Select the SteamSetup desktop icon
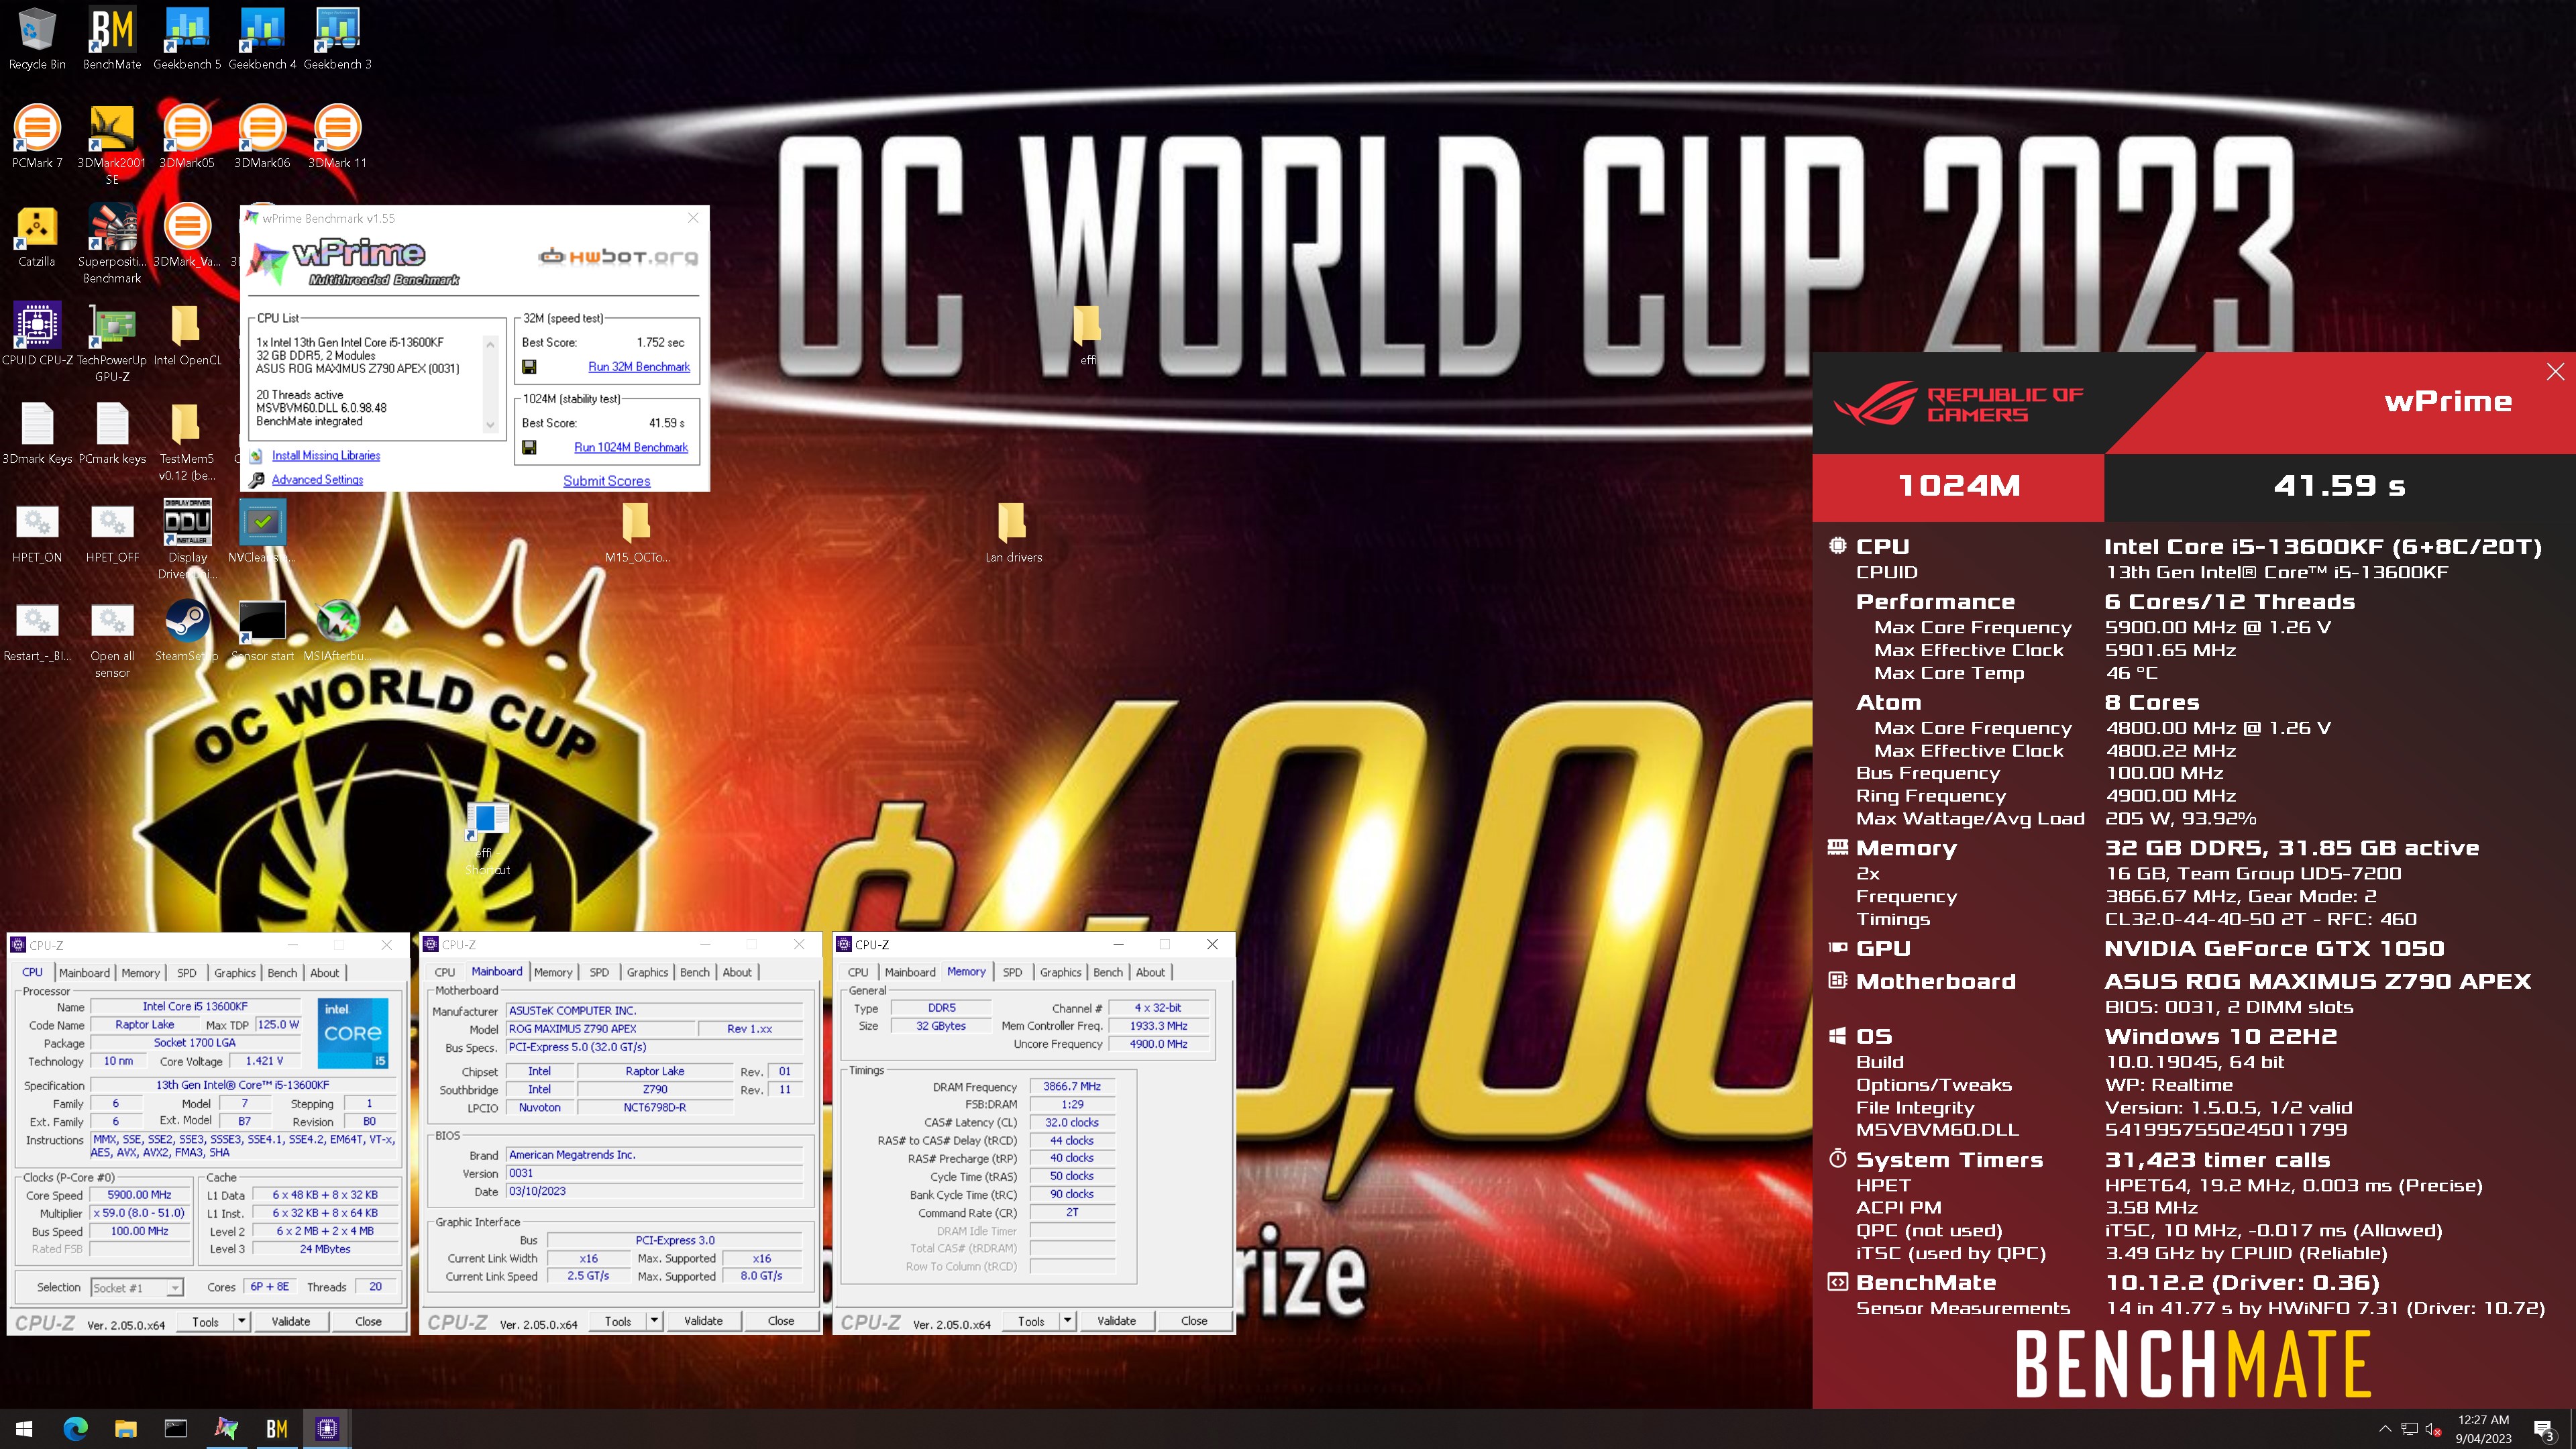The width and height of the screenshot is (2576, 1449). (x=187, y=630)
